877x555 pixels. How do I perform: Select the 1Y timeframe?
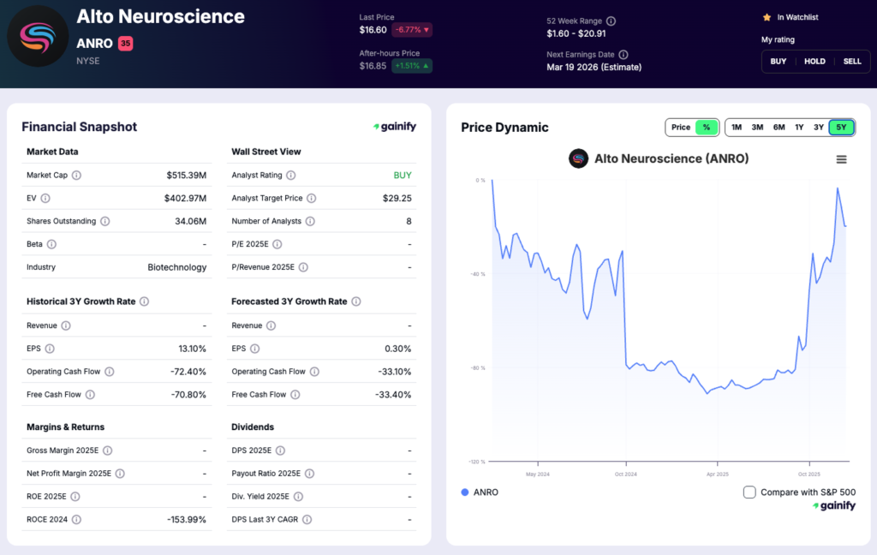[x=799, y=127]
